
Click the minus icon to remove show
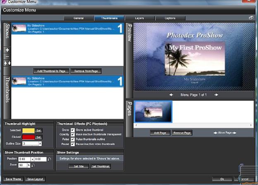click(x=7, y=57)
